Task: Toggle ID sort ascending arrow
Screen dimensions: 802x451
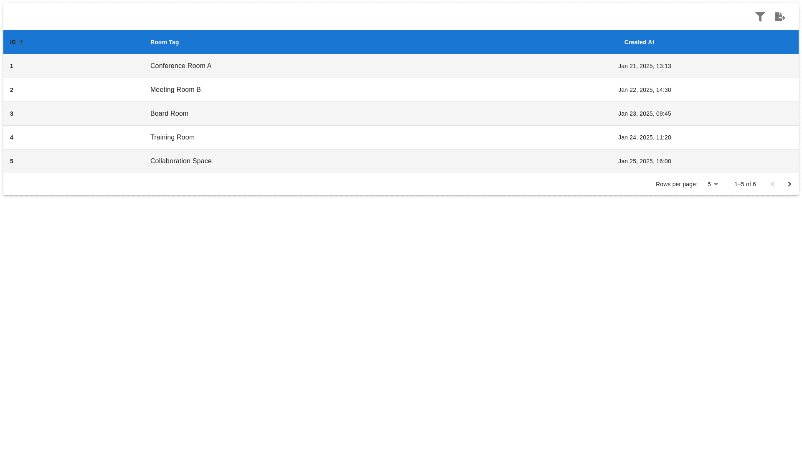Action: [x=21, y=42]
